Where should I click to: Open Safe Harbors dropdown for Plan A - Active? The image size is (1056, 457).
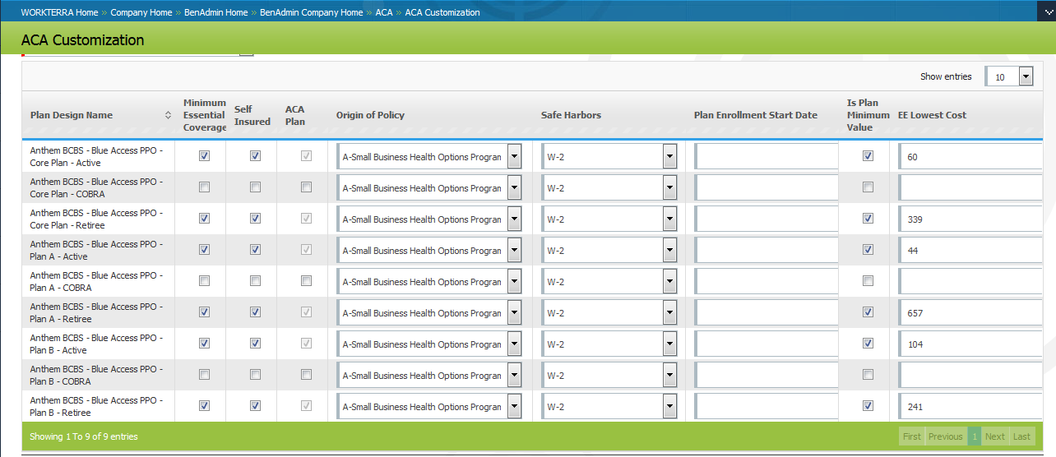tap(669, 250)
